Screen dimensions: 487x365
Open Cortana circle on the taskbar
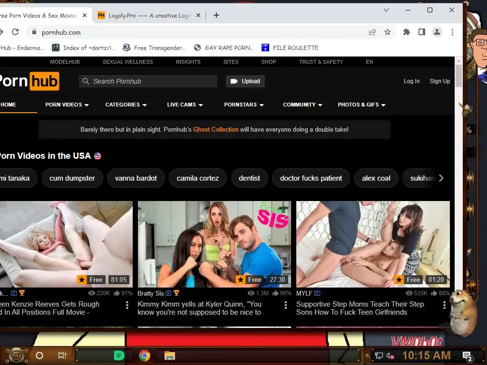39,355
